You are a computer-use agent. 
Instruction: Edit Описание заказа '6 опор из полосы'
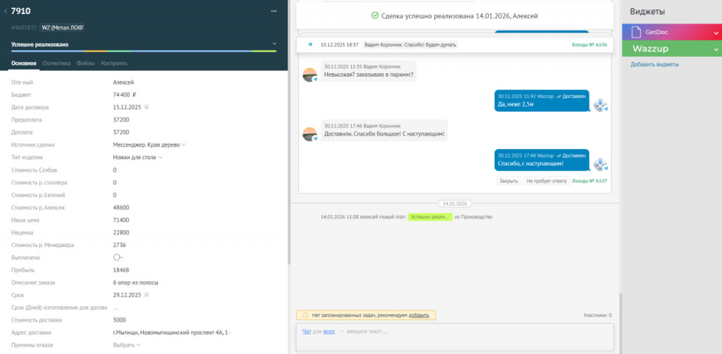[x=136, y=283]
